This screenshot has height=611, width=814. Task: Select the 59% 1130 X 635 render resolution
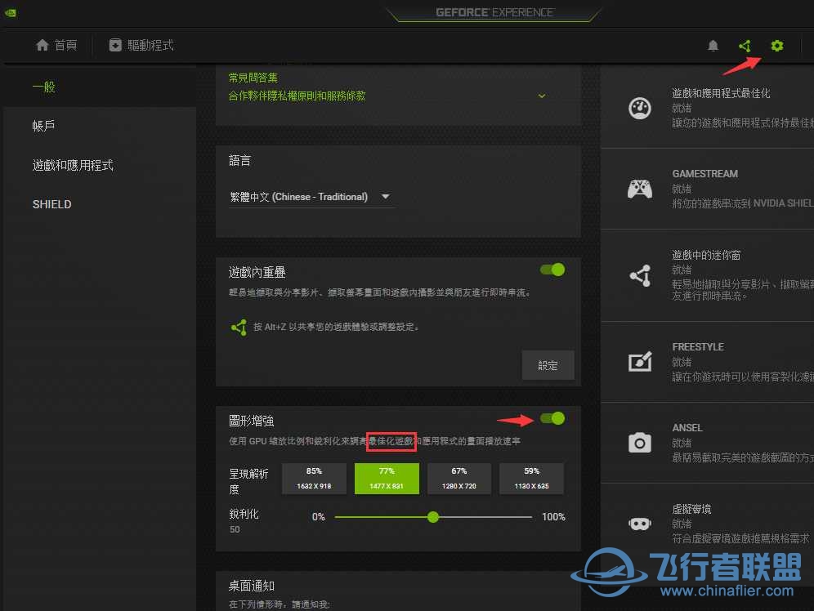point(531,478)
